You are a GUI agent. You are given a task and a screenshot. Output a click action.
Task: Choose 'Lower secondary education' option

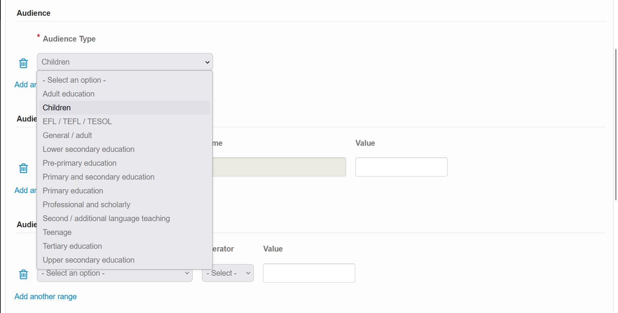tap(88, 149)
